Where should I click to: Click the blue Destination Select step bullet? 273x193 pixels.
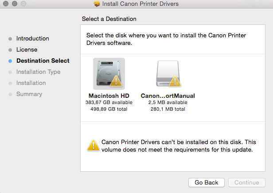10,61
